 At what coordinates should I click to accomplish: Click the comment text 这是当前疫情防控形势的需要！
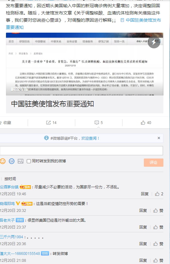pos(62,203)
